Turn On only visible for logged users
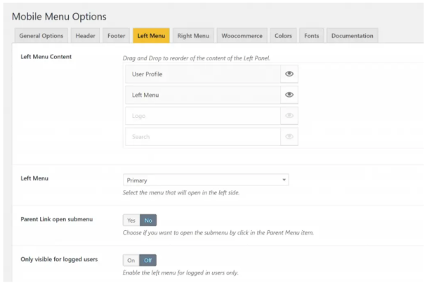427x283 pixels. tap(131, 260)
